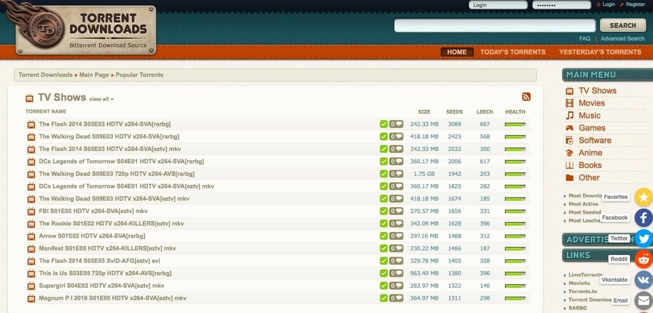Screen dimensions: 653x313
Task: Click the Music note icon
Action: (569, 115)
